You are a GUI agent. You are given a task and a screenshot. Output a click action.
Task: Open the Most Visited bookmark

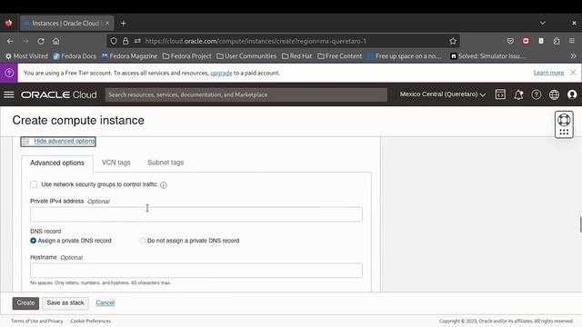(26, 56)
